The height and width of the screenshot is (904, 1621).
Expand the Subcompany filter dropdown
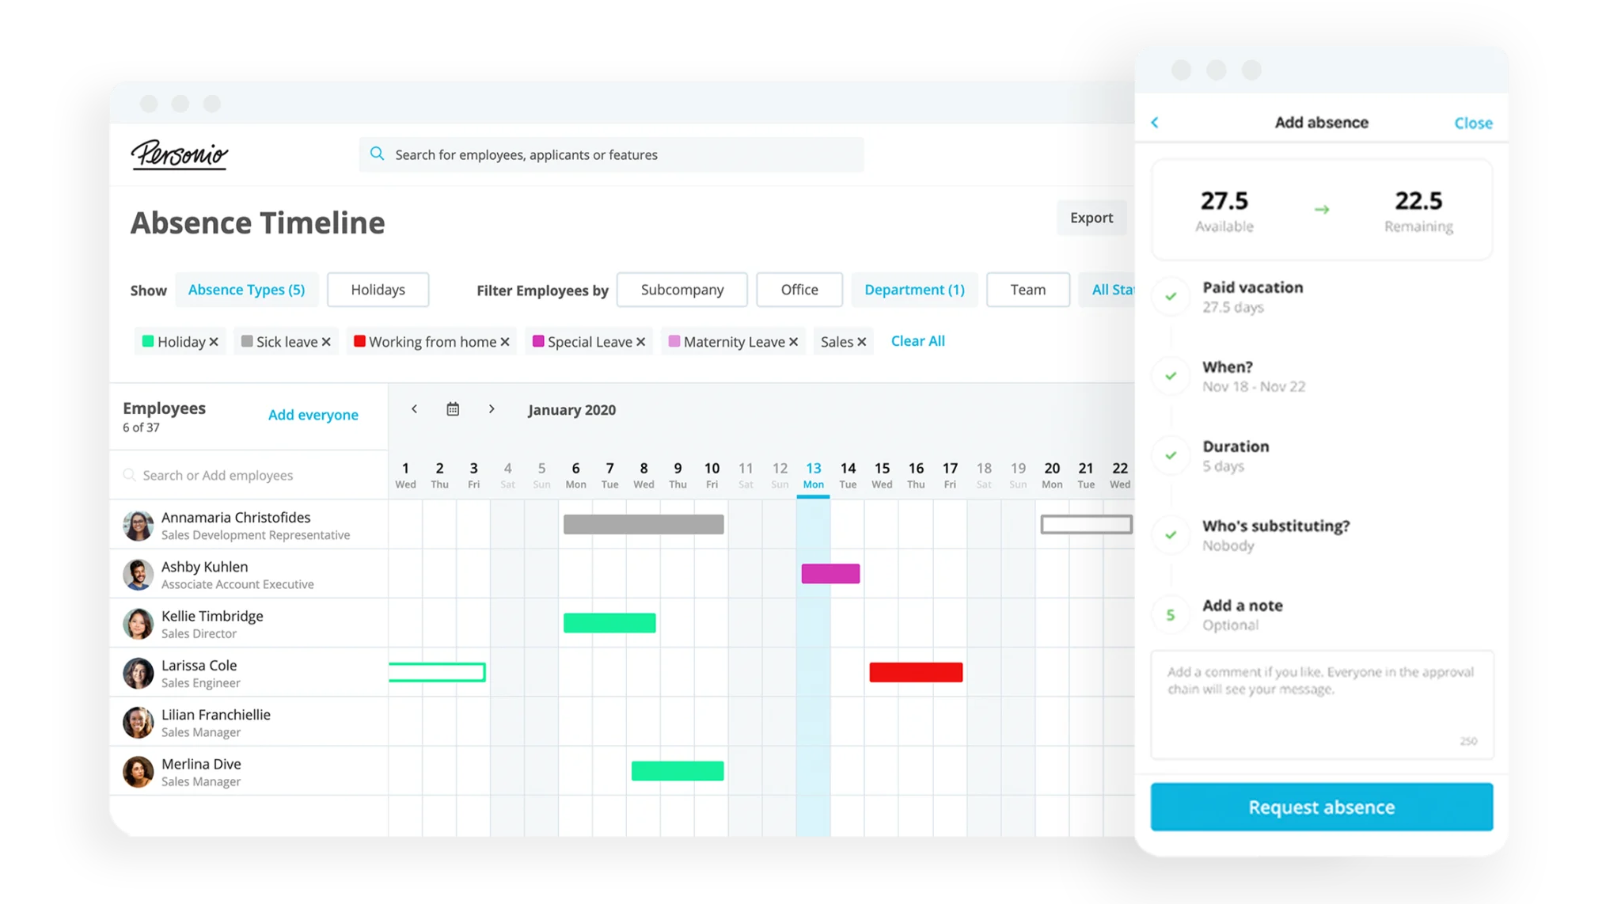[682, 290]
